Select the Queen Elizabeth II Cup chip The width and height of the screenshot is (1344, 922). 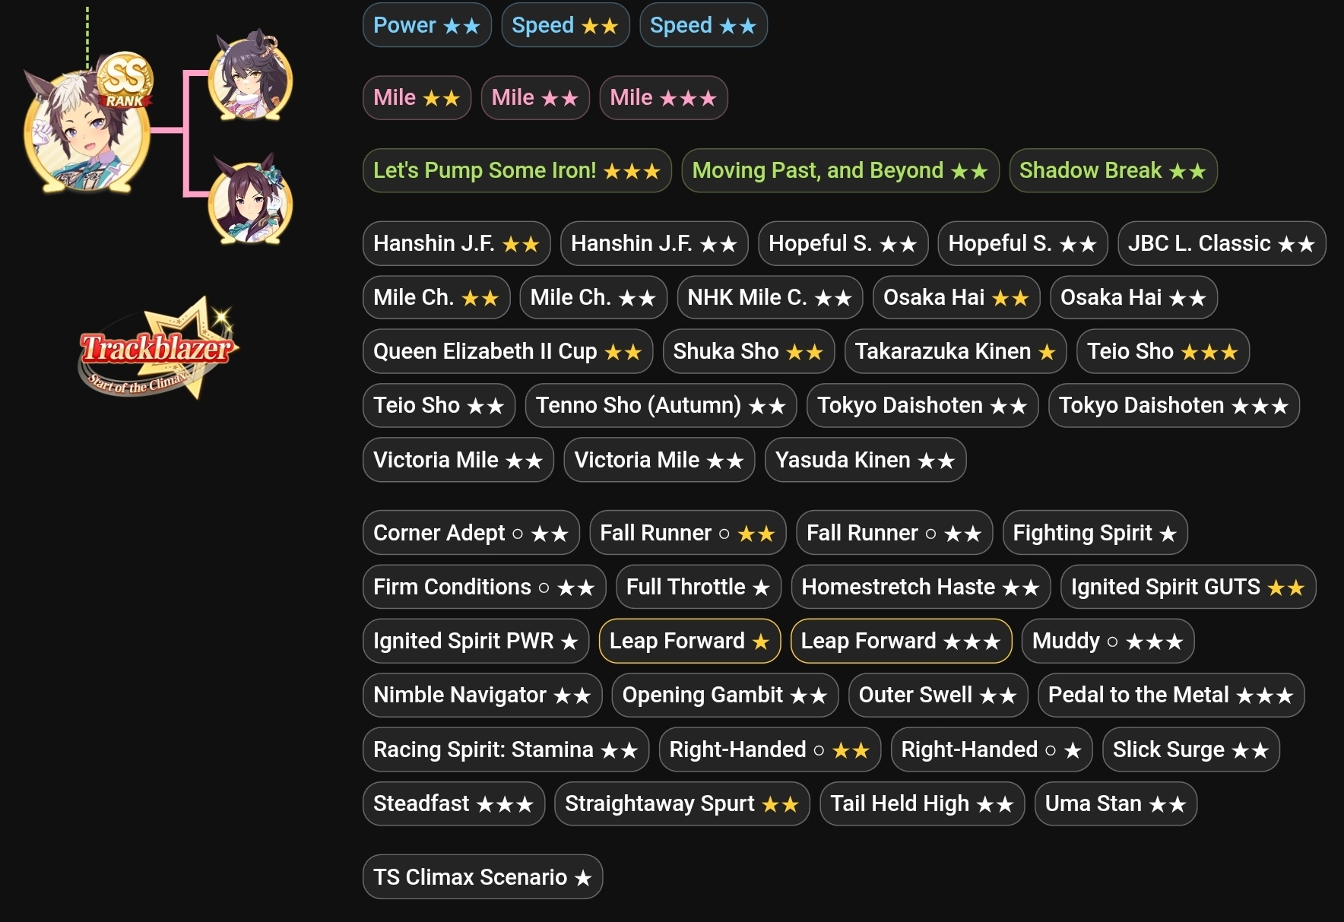point(508,351)
